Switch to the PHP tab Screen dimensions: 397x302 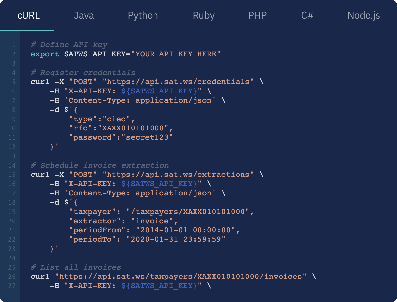(257, 15)
